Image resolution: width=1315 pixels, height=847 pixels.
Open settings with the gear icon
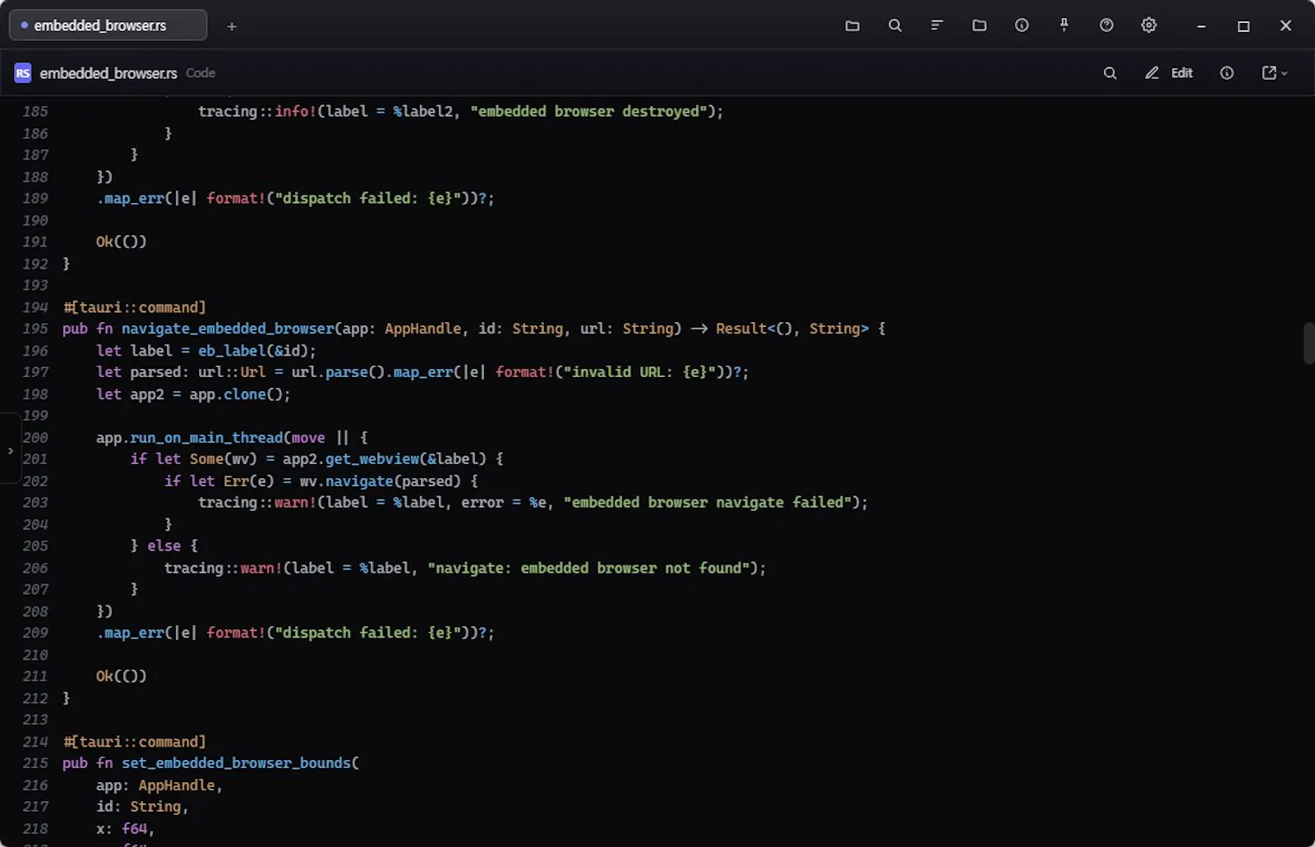[x=1149, y=25]
